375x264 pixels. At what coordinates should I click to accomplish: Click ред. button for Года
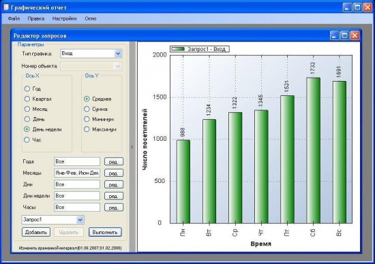click(114, 162)
